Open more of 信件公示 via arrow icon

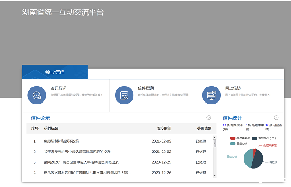[209, 117]
